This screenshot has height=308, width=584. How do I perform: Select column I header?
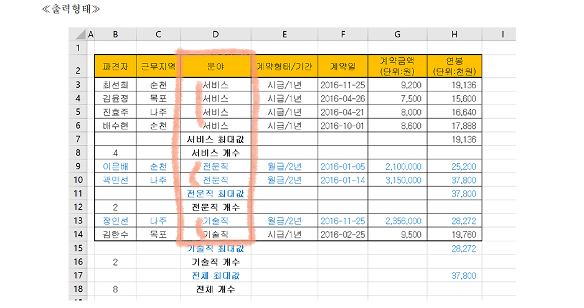(499, 34)
